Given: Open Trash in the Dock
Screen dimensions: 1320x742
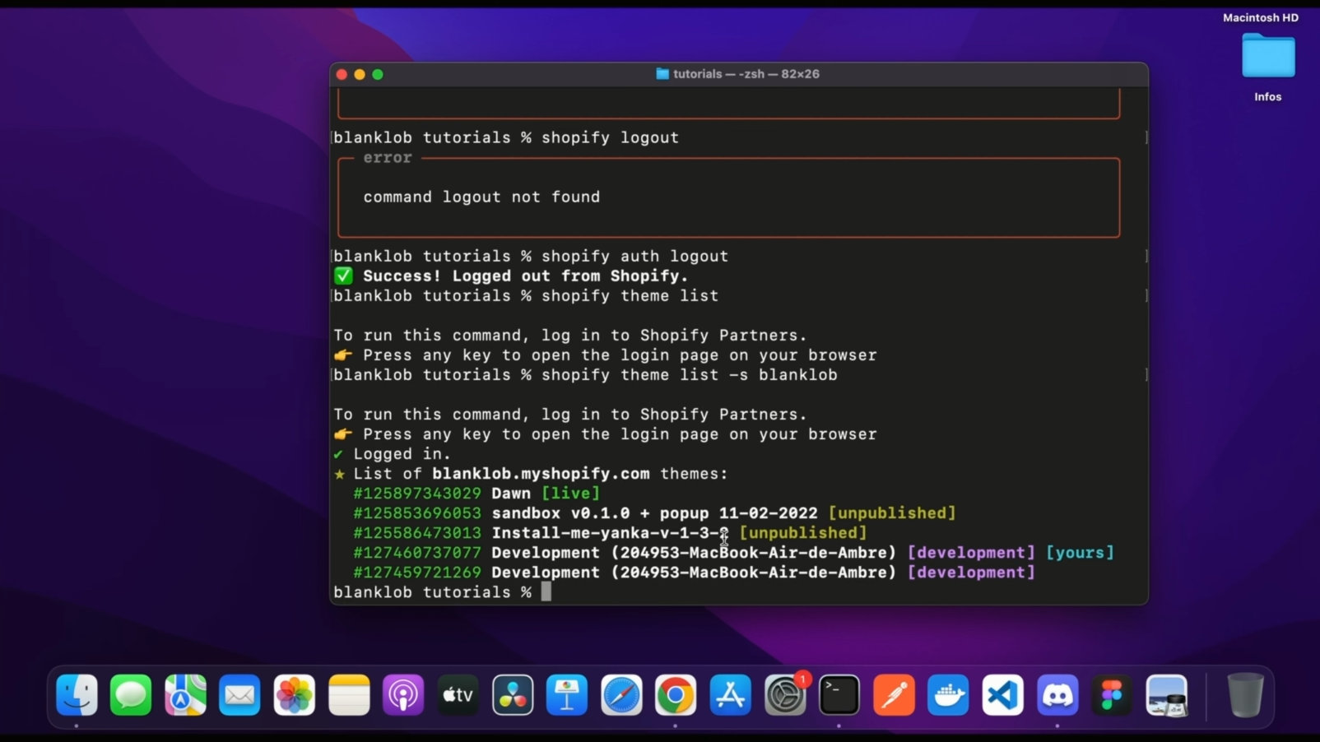Looking at the screenshot, I should click(x=1245, y=695).
